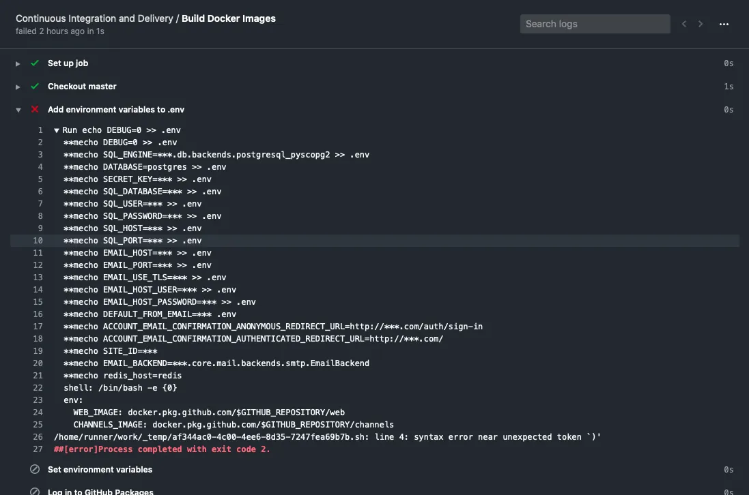Click log line number 27

pyautogui.click(x=38, y=449)
